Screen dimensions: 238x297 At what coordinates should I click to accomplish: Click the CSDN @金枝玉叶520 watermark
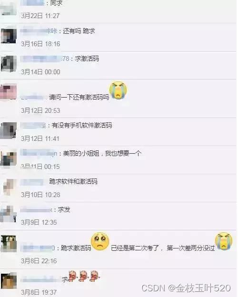[186, 288]
